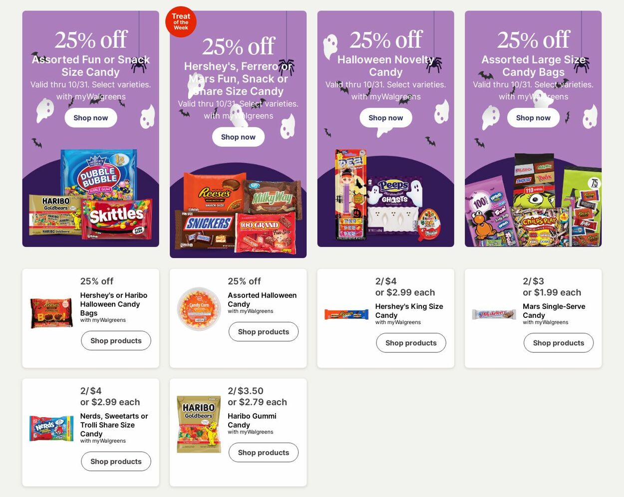Shop products for Haribo Gummi Candy
The height and width of the screenshot is (497, 624).
pos(263,453)
